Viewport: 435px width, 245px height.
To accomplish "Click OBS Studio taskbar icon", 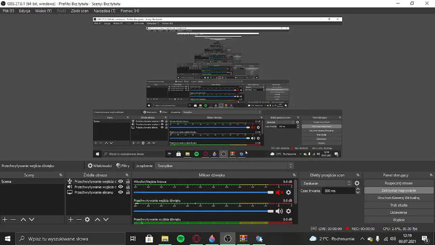I will [228, 239].
